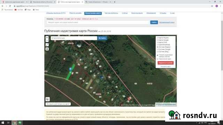Switch to the second browser tab

(x=43, y=2)
